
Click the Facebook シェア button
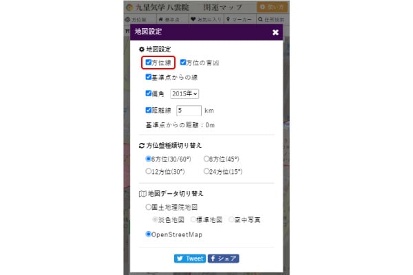tap(223, 258)
